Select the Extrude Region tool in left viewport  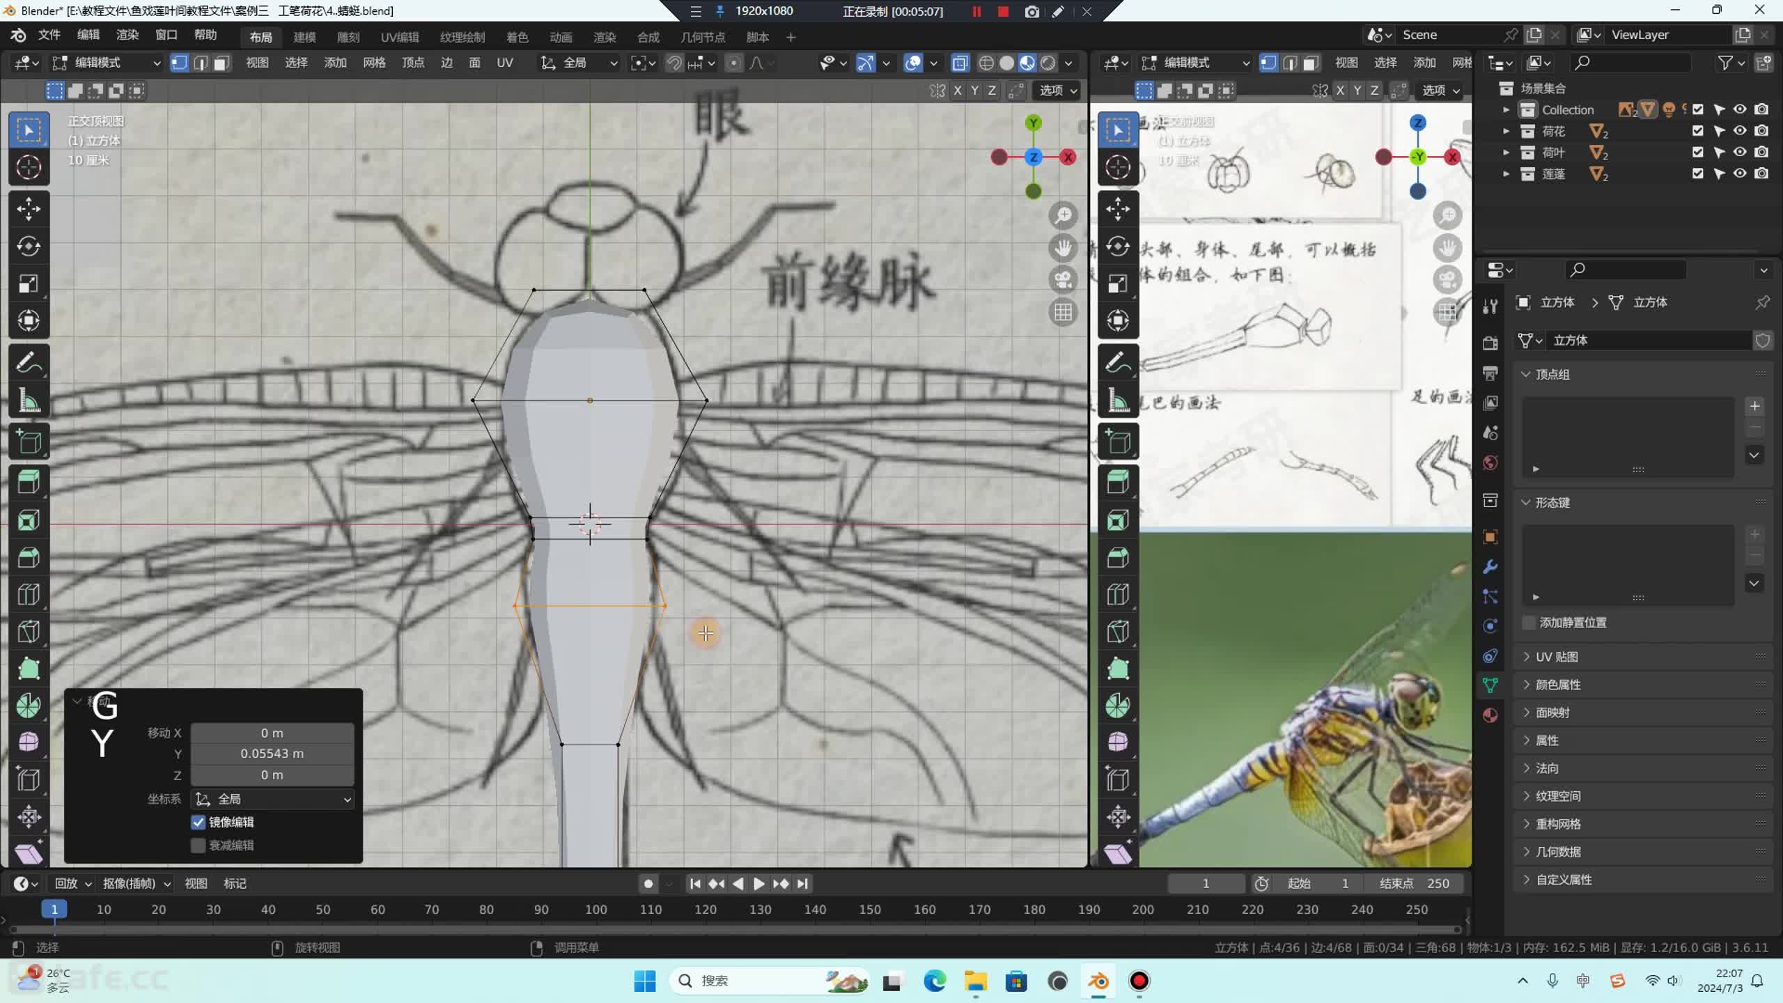click(x=29, y=483)
